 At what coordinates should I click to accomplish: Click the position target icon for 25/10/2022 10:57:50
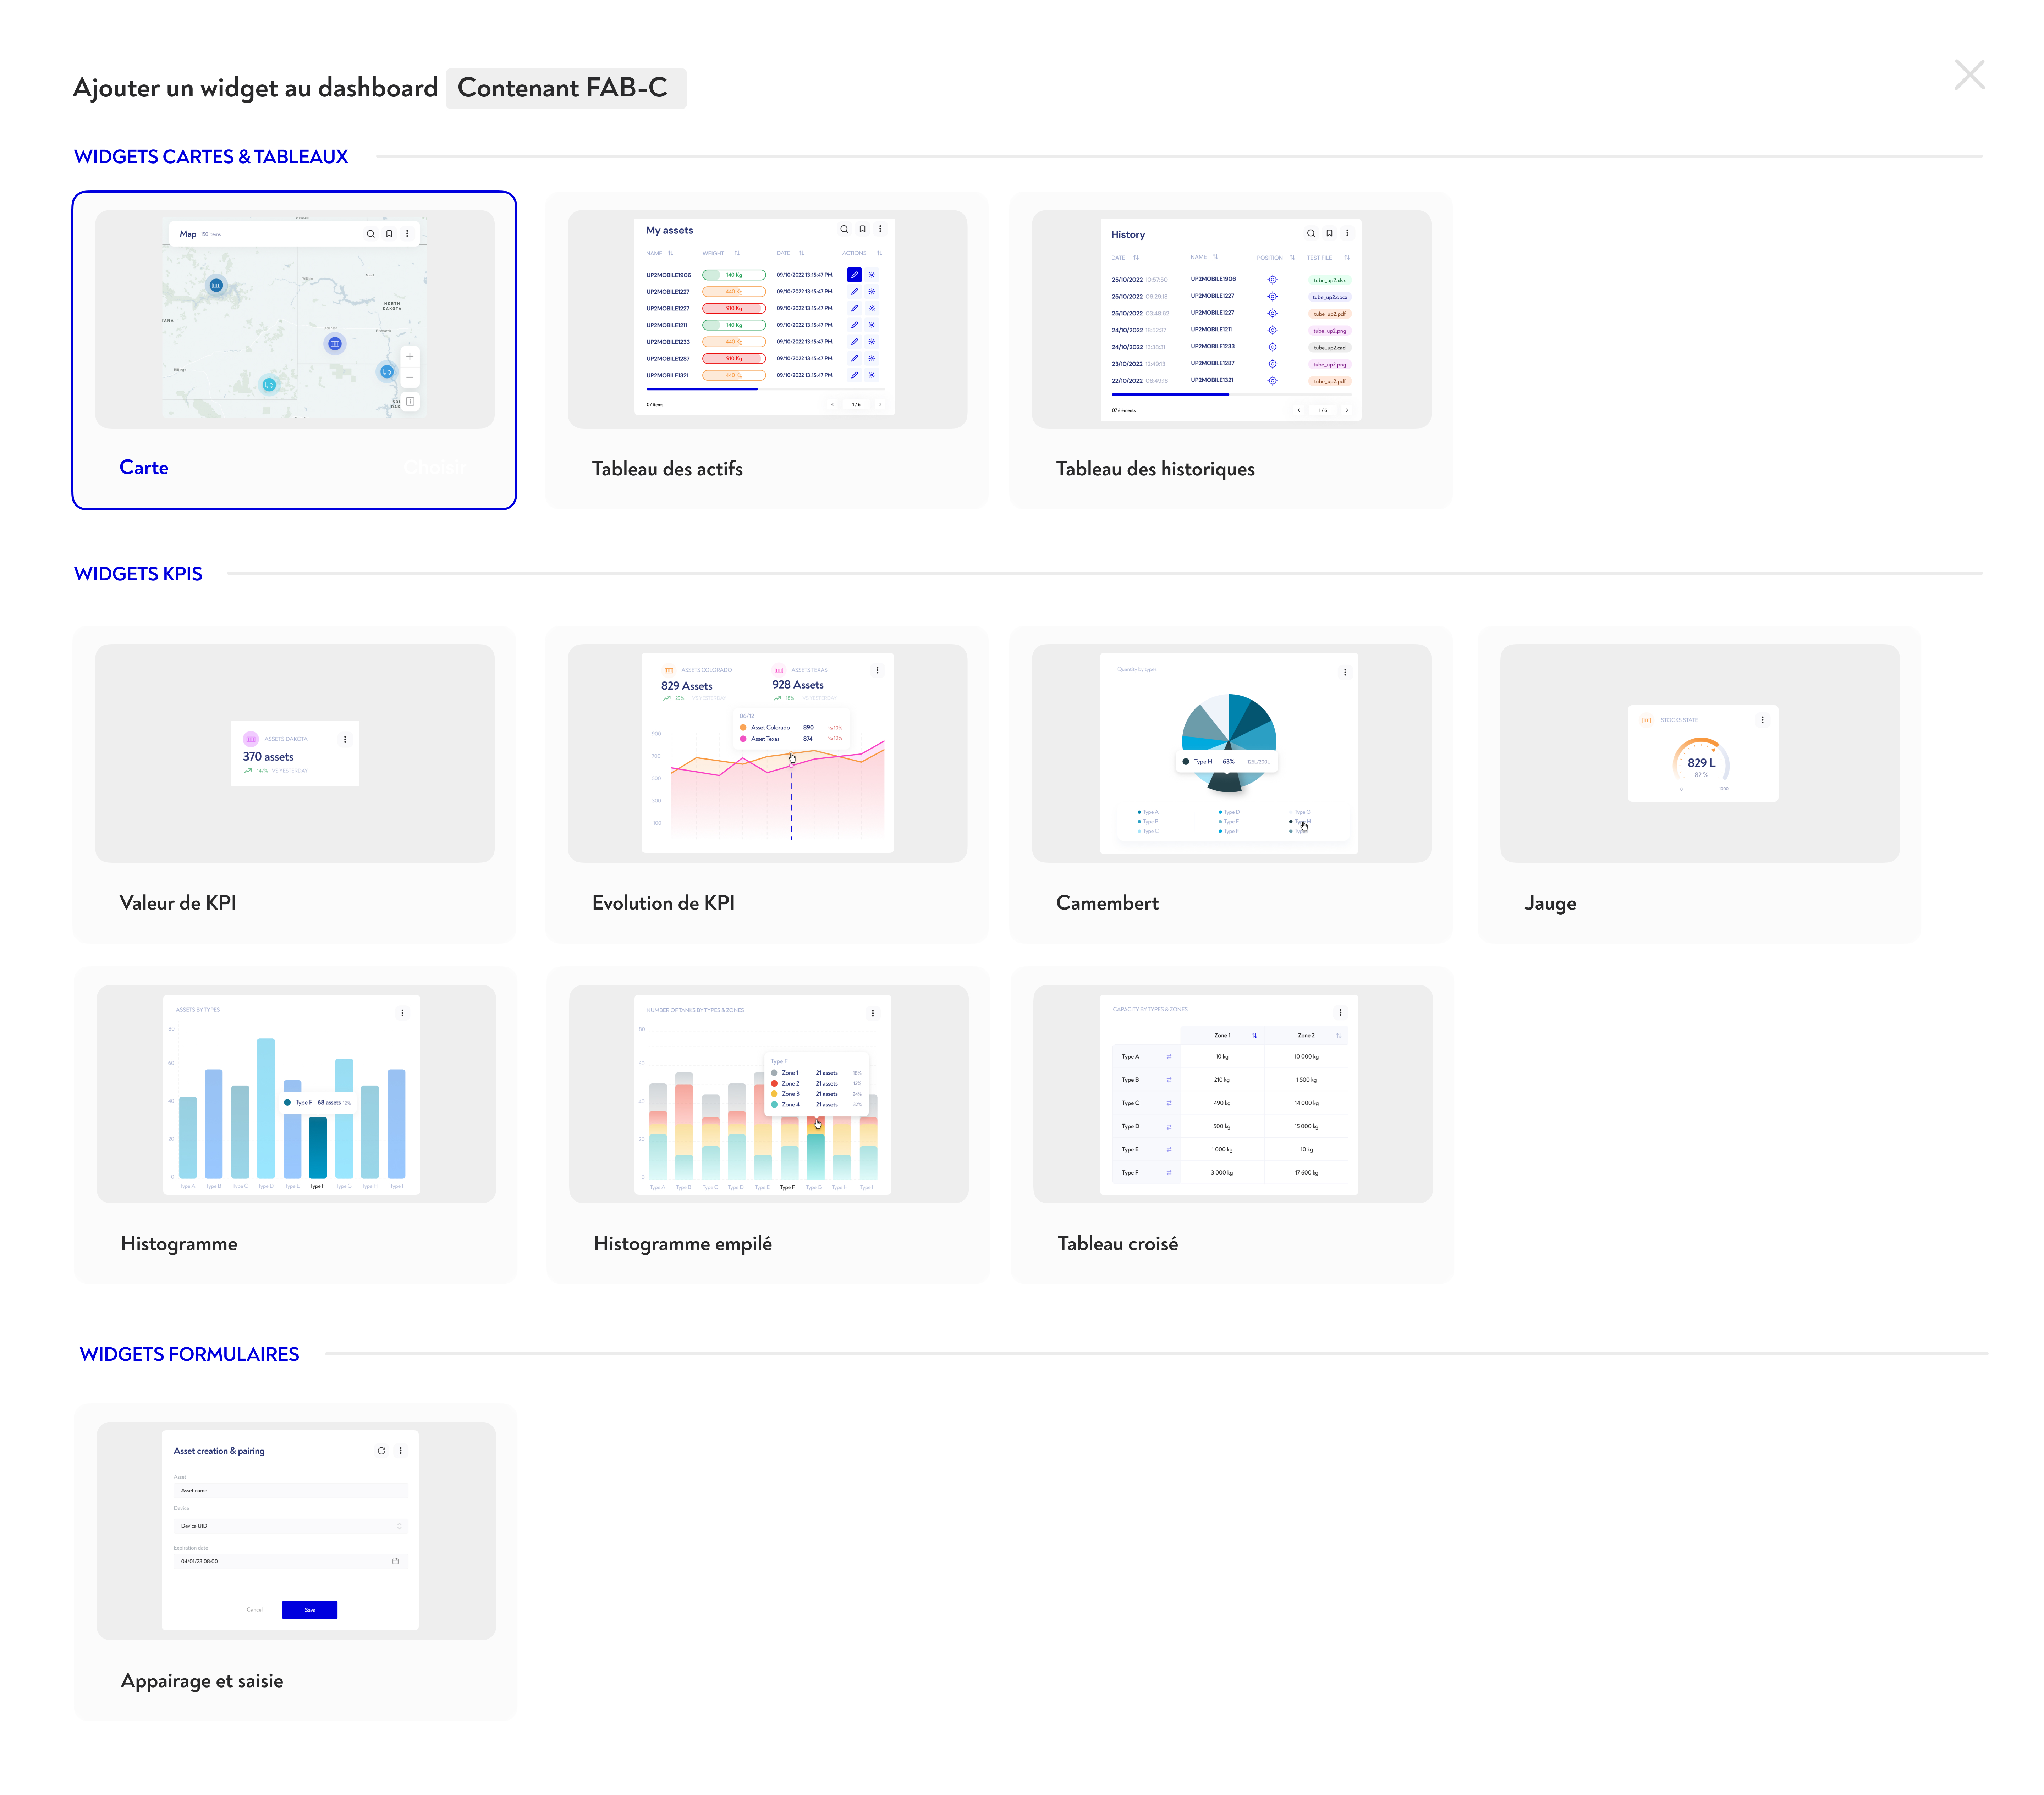[1272, 280]
